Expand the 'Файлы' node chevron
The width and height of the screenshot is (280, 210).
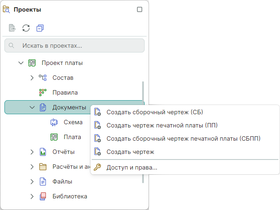tap(32, 182)
